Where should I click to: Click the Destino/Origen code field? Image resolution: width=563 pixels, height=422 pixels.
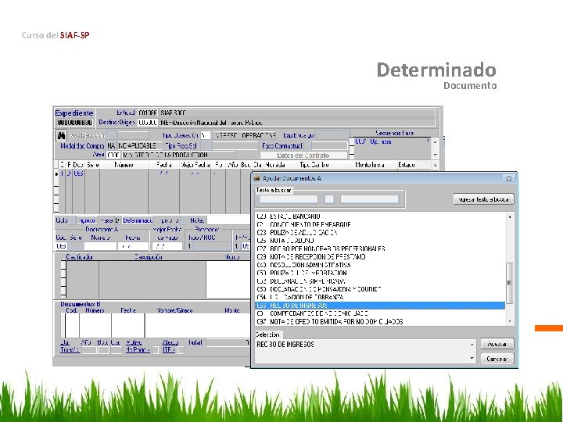pos(148,123)
